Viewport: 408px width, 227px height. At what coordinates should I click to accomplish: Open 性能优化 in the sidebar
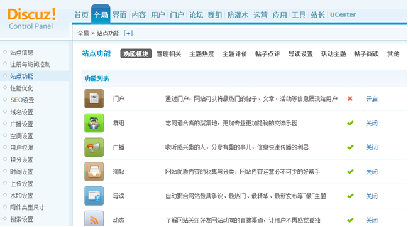click(21, 88)
